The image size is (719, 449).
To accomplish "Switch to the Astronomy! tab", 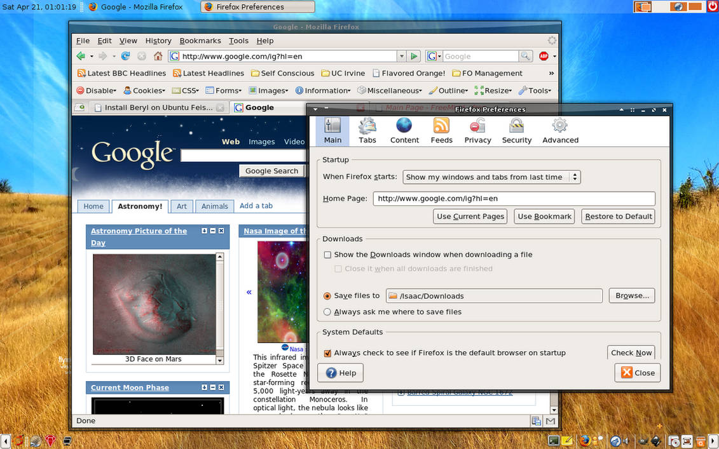I will (x=140, y=206).
